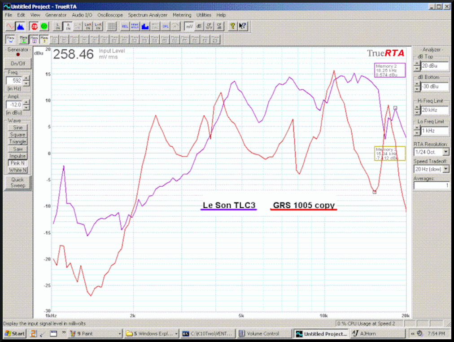The image size is (454, 342).
Task: Open the C:\K10Two command prompt taskbar item
Action: [208, 333]
